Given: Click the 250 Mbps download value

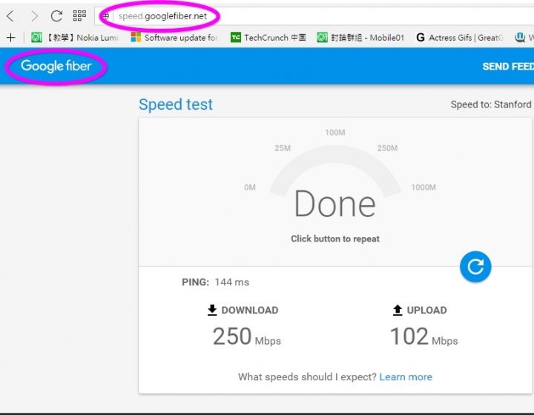Looking at the screenshot, I should 247,336.
